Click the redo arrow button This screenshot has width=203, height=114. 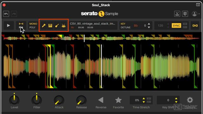[x=14, y=14]
